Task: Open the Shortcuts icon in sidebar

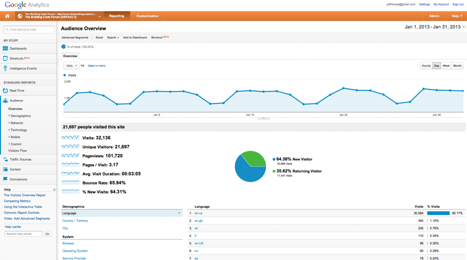Action: pyautogui.click(x=5, y=59)
